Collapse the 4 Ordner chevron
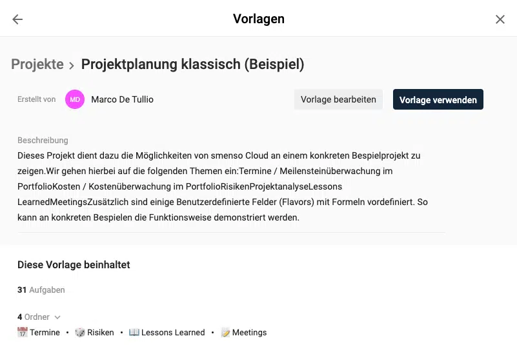 [57, 317]
